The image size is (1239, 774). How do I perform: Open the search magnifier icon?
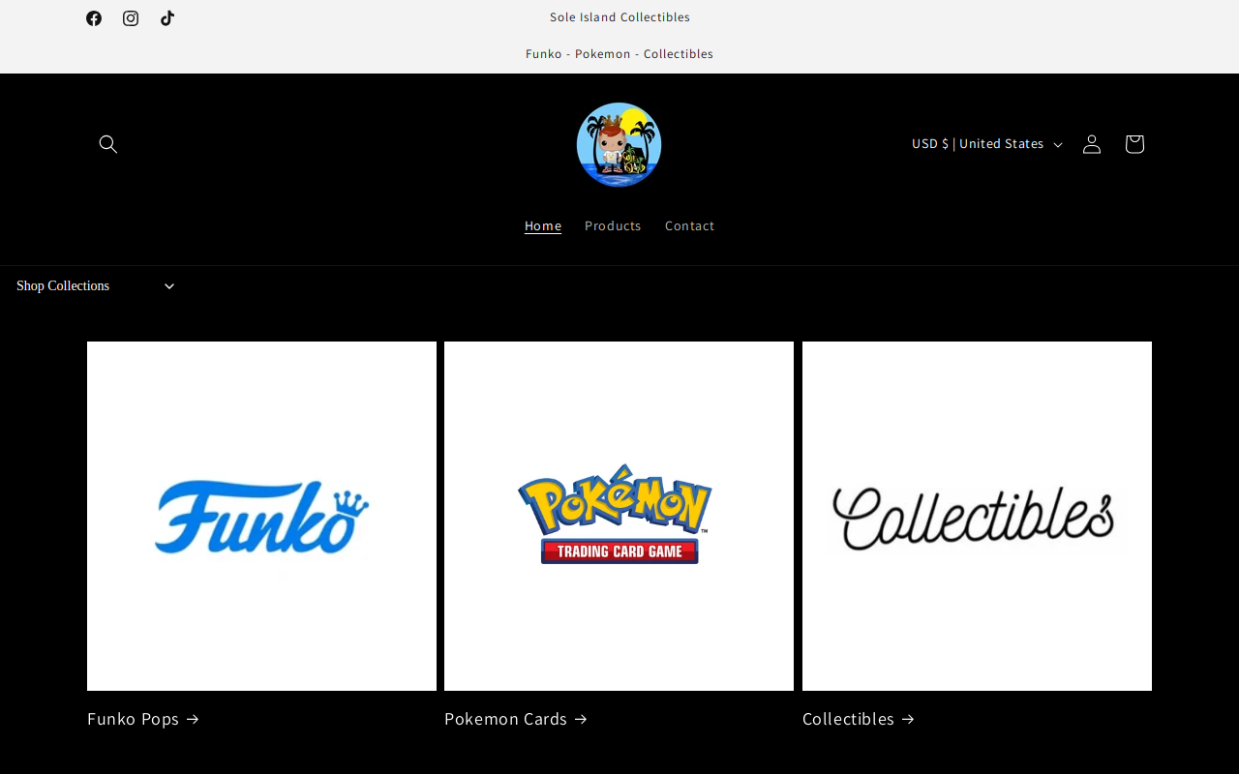coord(108,144)
